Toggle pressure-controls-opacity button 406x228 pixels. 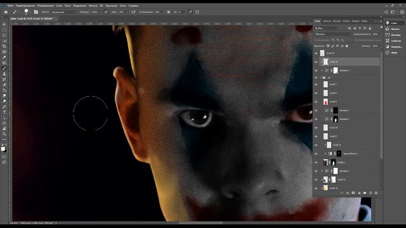point(106,12)
